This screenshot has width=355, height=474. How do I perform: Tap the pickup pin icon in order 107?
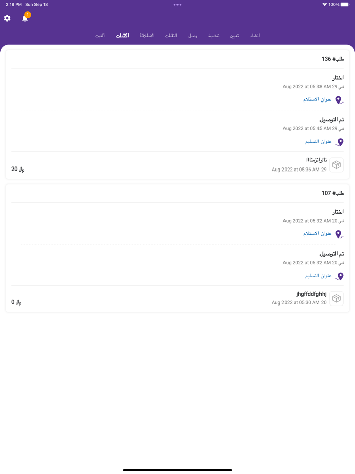[339, 234]
